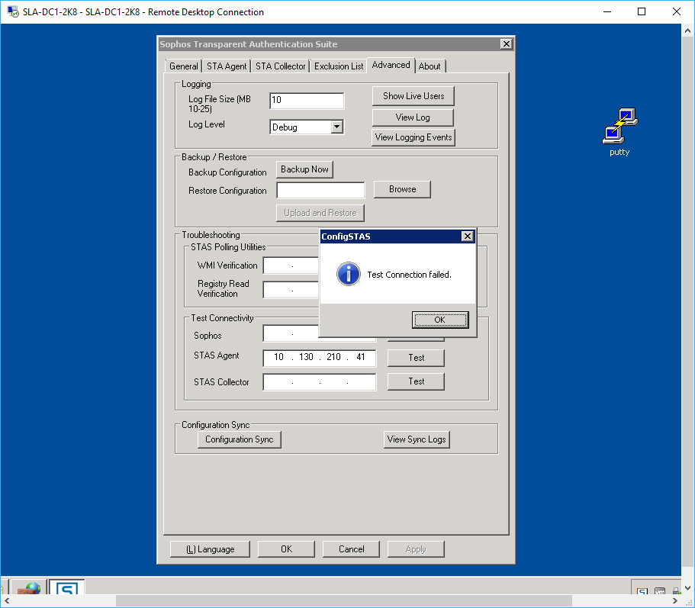Screen dimensions: 695x608
Task: Cancel the Sophos suite settings
Action: pyautogui.click(x=351, y=549)
